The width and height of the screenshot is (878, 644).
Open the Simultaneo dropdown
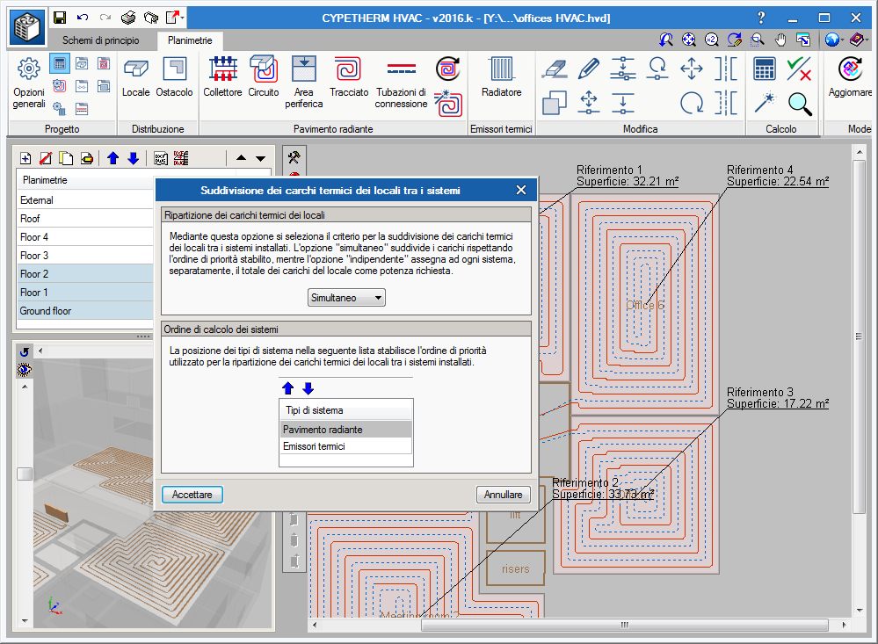point(346,297)
